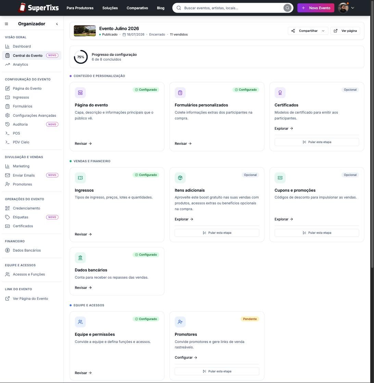Open Comparativo menu item
The image size is (374, 383).
coord(137,8)
